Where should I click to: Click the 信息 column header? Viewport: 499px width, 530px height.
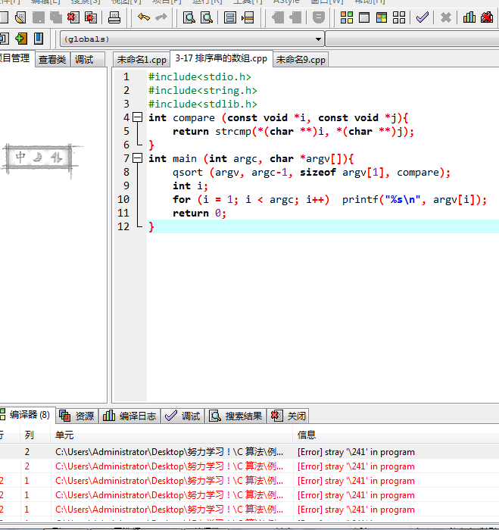click(x=307, y=435)
